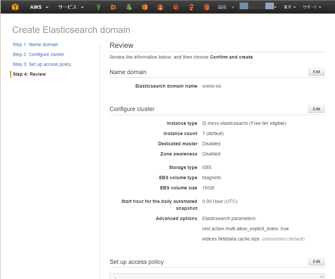Screen dimensions: 335x279
Task: Open the red S3 shortcut icon
Action: 176,7
